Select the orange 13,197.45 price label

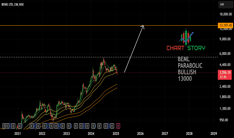click(x=225, y=26)
